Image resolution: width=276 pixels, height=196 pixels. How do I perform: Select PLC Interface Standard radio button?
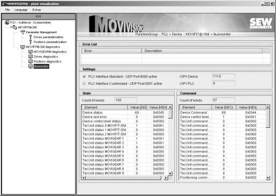[x=84, y=77]
